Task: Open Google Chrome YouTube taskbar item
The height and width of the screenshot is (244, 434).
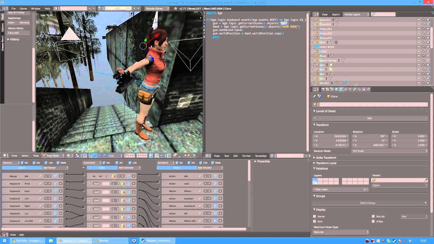Action: tap(27, 241)
